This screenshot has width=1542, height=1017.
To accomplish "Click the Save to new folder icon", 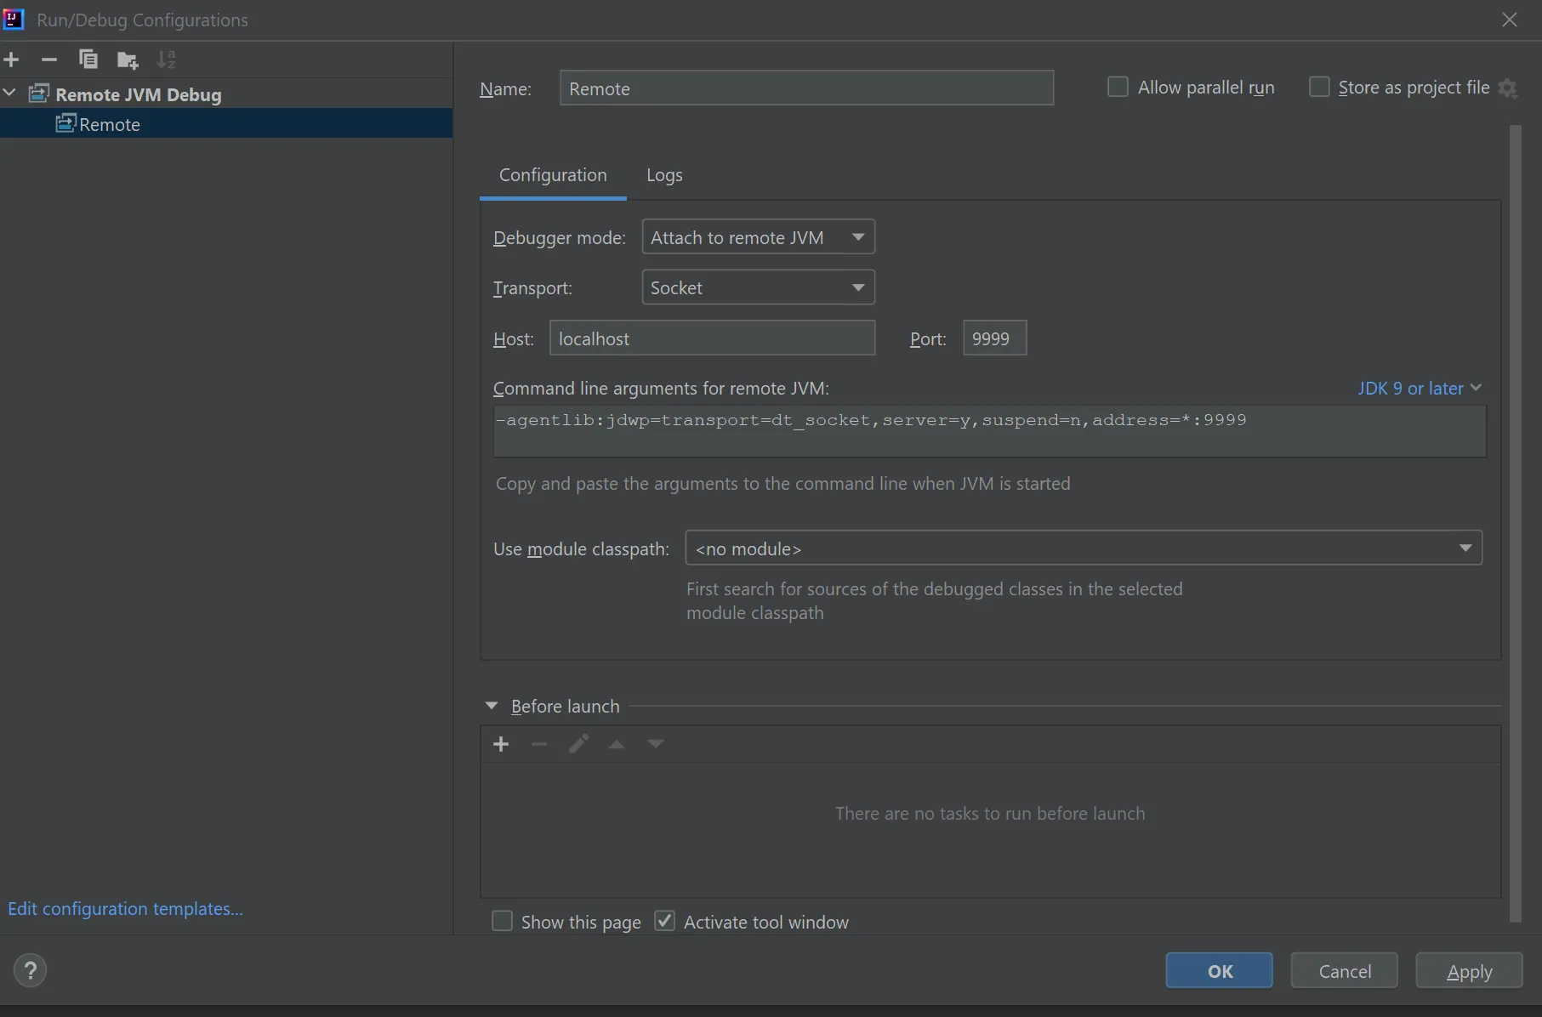I will pyautogui.click(x=127, y=60).
